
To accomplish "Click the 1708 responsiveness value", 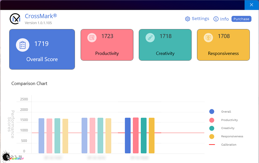I will click(224, 36).
